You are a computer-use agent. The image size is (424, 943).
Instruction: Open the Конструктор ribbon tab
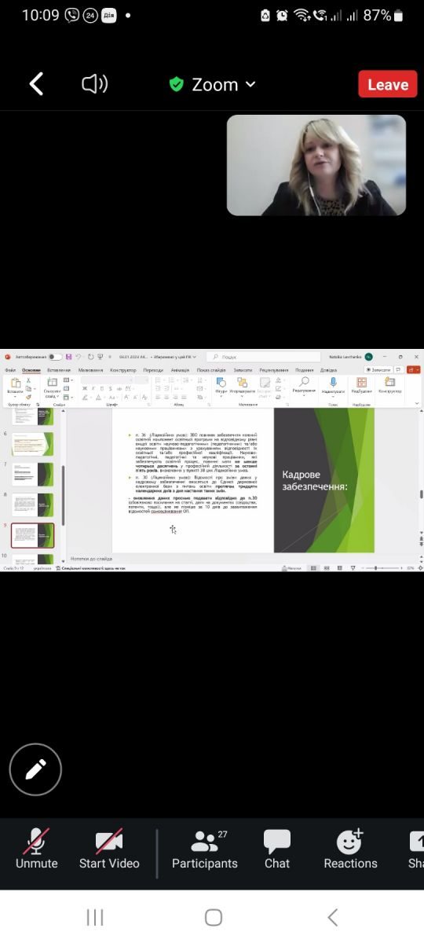click(123, 369)
